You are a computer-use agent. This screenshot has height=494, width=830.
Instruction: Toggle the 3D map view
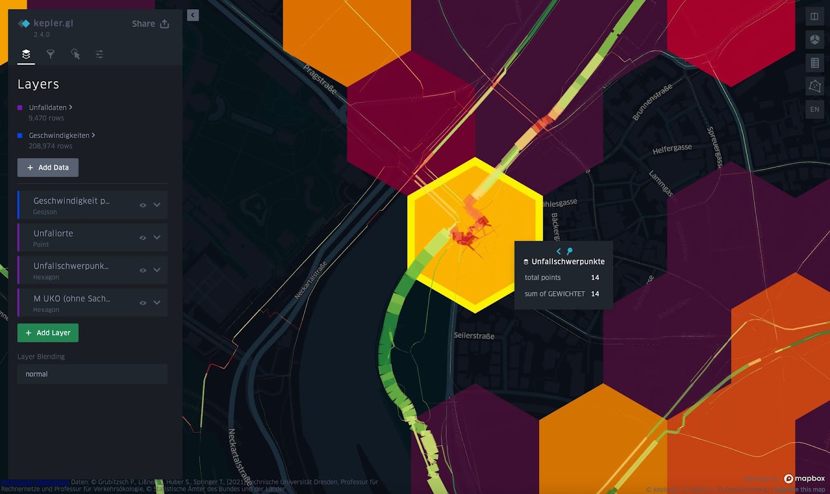click(814, 40)
